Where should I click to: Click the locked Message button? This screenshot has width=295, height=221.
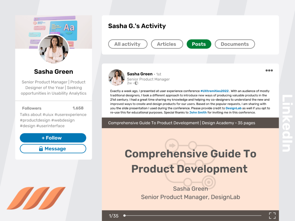[53, 149]
